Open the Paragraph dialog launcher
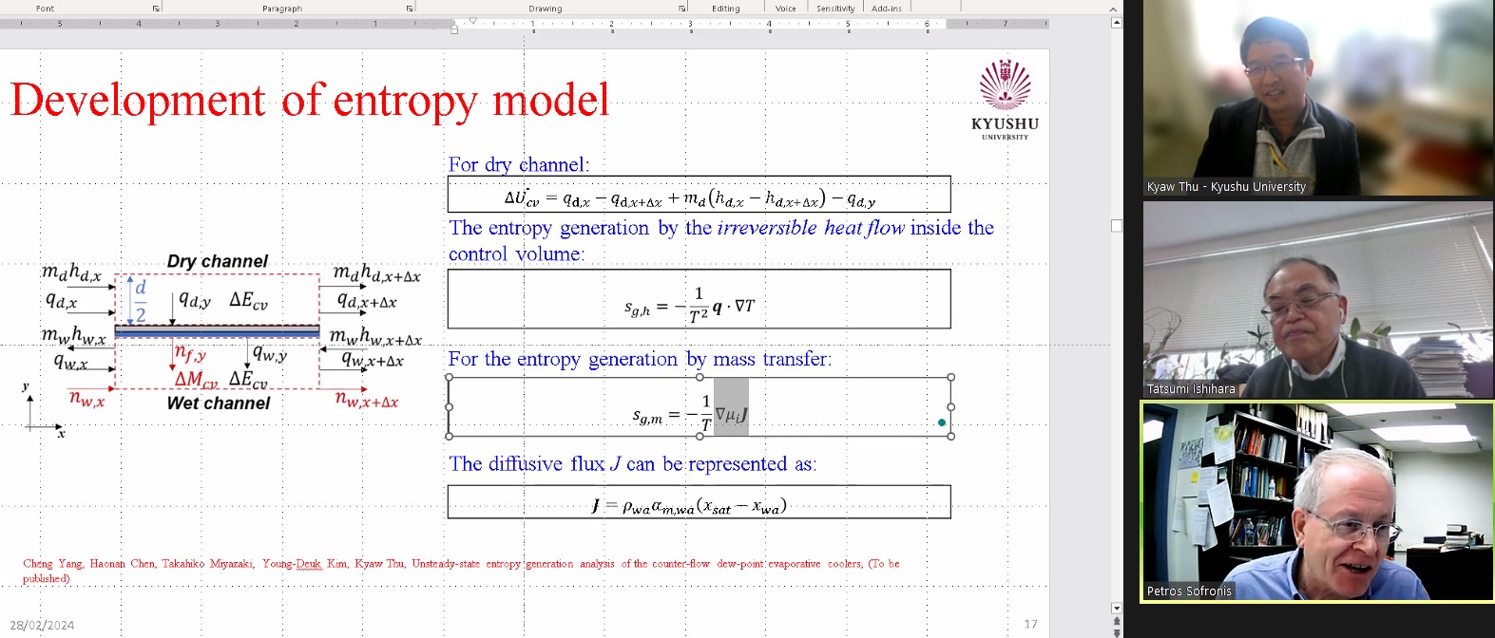Viewport: 1495px width, 638px height. [x=410, y=9]
